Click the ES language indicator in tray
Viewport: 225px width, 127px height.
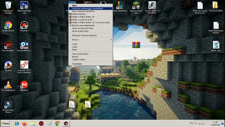coord(191,123)
